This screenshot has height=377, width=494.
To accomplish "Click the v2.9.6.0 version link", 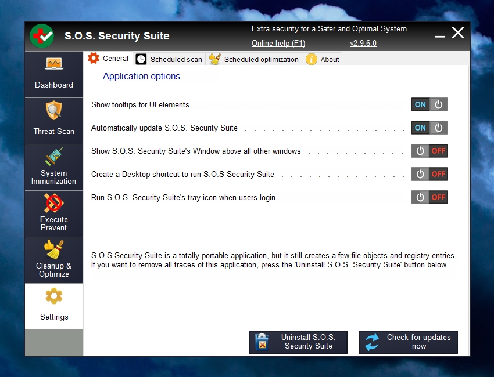I will coord(363,43).
